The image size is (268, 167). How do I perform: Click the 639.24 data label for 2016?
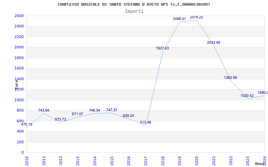128,116
